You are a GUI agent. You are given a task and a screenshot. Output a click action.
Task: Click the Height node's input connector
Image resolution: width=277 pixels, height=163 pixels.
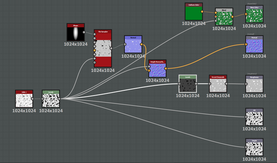click(x=246, y=147)
